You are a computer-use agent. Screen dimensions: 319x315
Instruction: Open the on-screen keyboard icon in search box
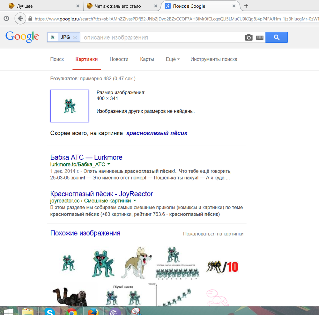coord(260,38)
